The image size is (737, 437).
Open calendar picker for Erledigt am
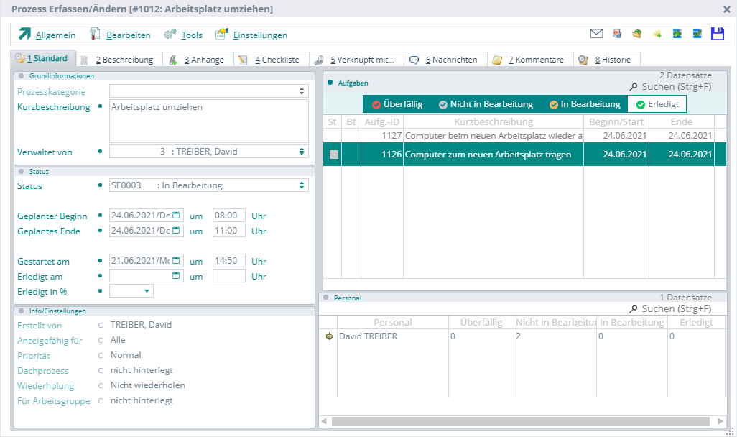point(177,276)
